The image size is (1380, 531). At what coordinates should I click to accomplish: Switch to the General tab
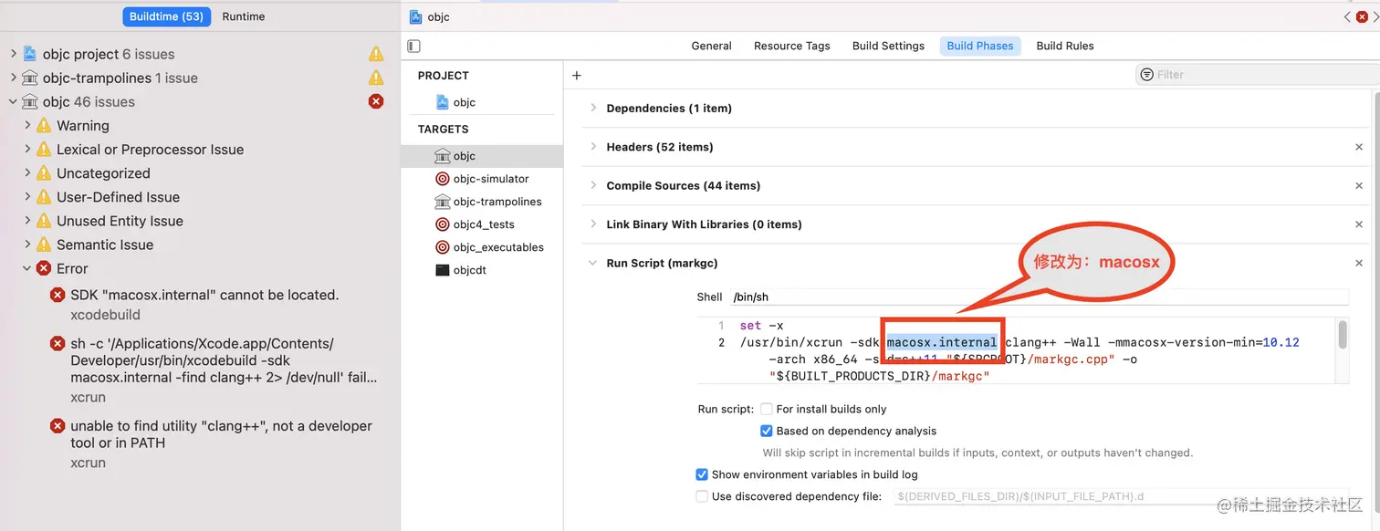point(711,46)
